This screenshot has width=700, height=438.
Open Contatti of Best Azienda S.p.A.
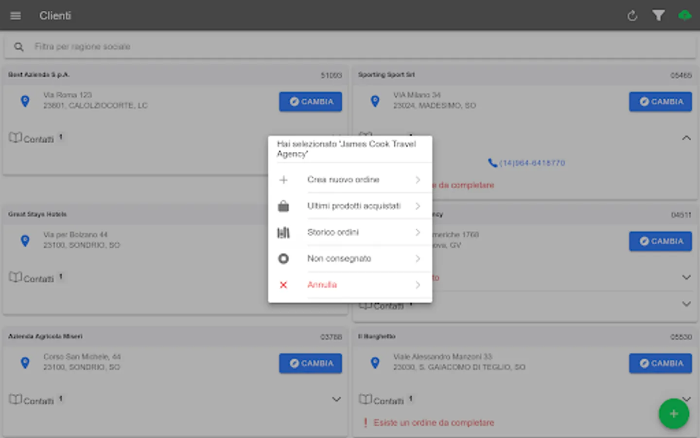(x=35, y=138)
